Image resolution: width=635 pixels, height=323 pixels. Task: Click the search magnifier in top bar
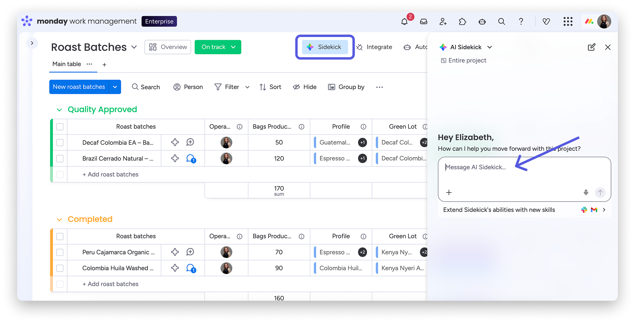click(x=501, y=22)
